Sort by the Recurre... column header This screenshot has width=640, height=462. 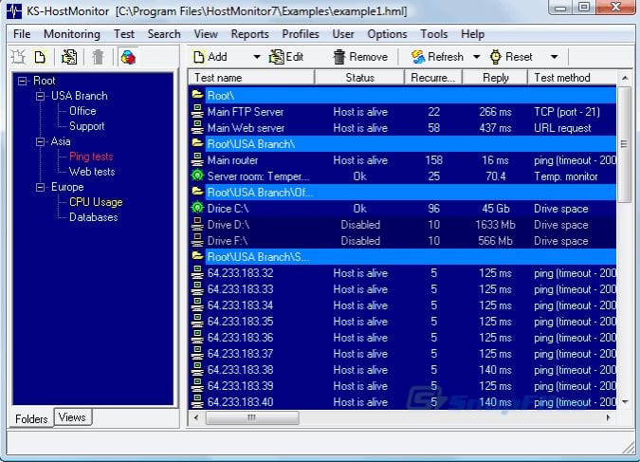[433, 77]
